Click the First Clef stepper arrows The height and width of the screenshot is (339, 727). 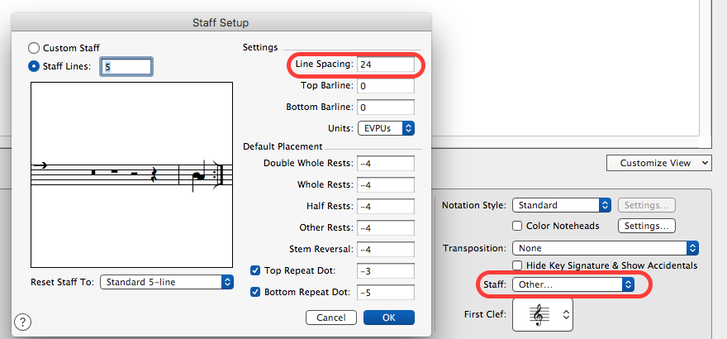tap(566, 314)
